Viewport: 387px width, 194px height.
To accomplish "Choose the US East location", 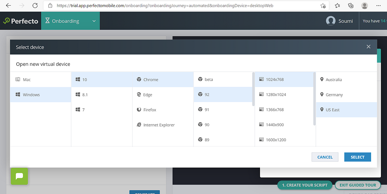I will point(347,110).
